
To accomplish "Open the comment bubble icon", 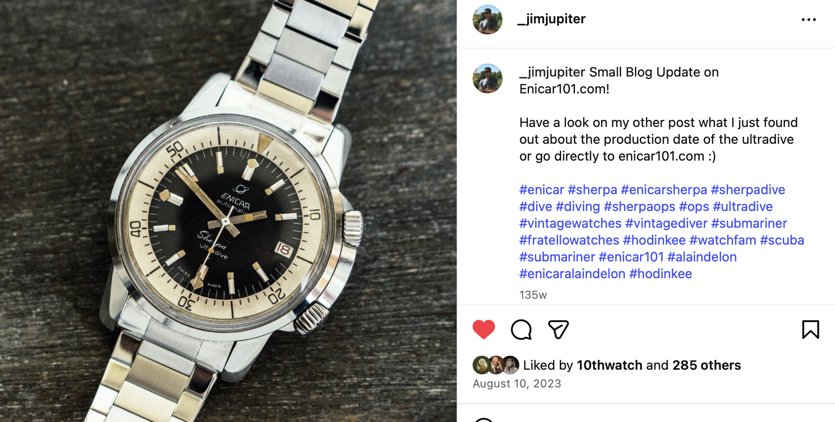I will click(x=521, y=330).
